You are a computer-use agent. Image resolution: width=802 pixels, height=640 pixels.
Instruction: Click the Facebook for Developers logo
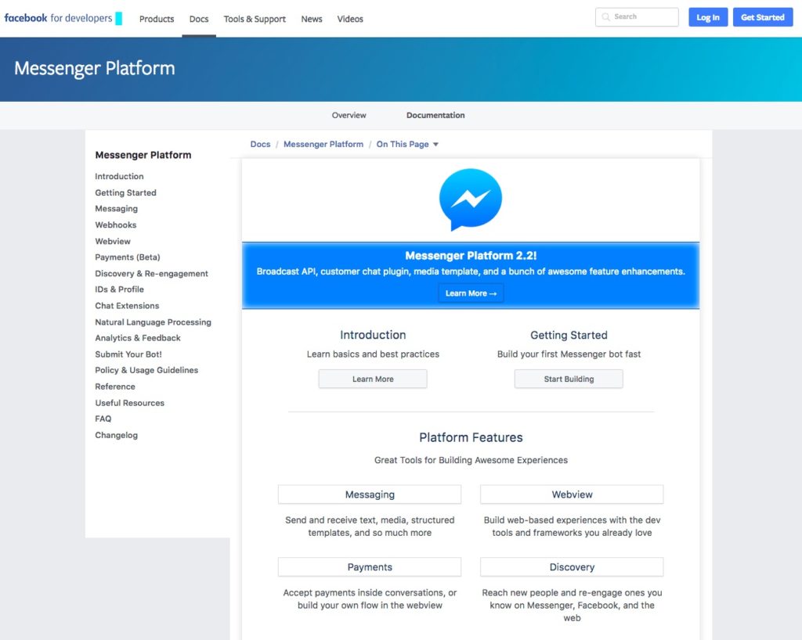click(x=58, y=18)
